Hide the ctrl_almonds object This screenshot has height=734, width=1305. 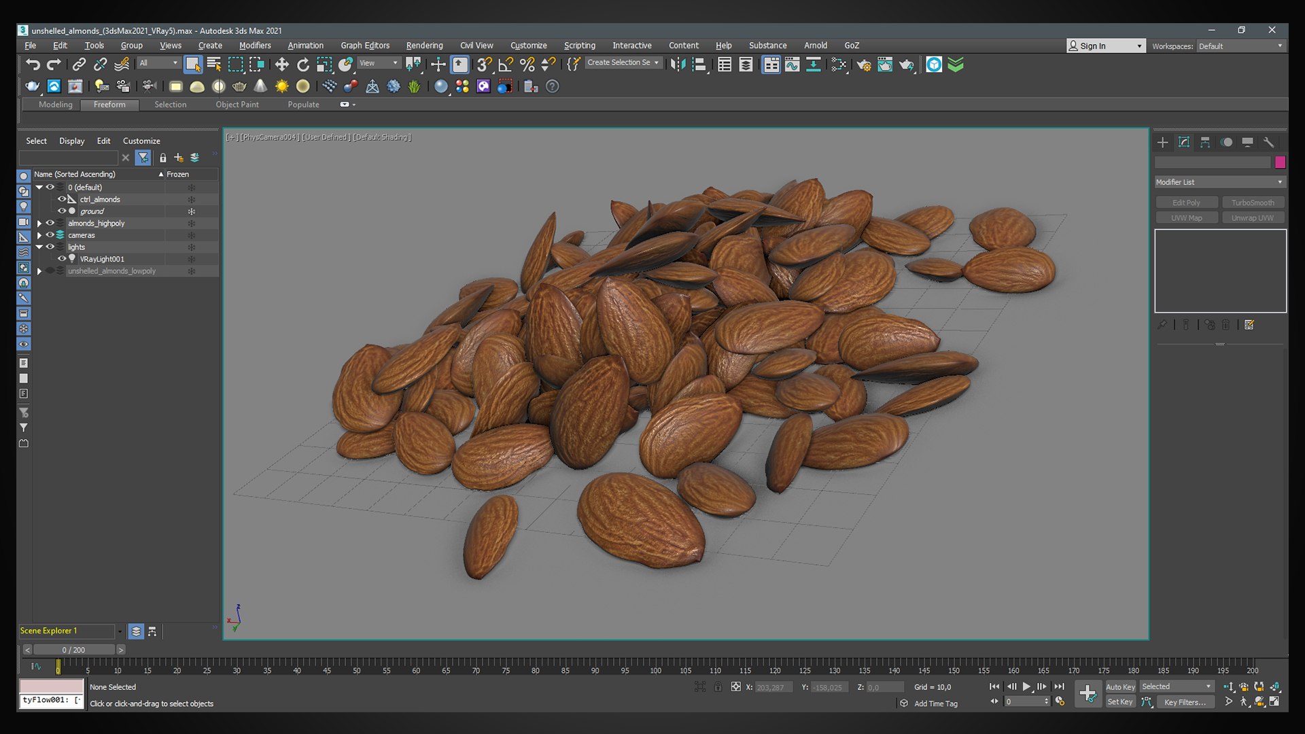(x=62, y=199)
